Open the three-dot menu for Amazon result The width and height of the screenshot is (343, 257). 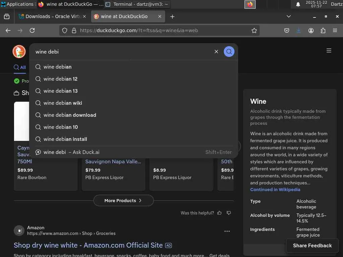pyautogui.click(x=227, y=231)
